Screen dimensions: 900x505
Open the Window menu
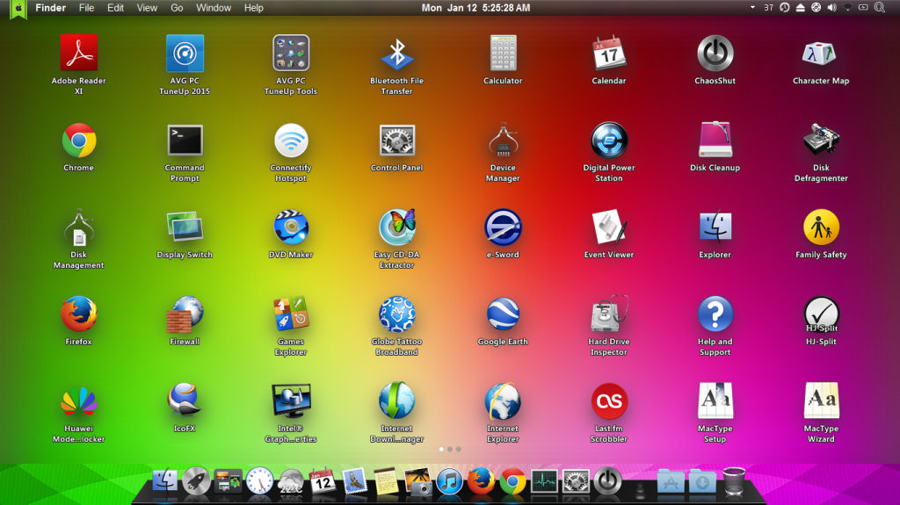[x=214, y=8]
